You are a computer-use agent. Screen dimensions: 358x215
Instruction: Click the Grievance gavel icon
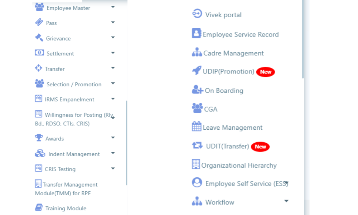click(x=39, y=38)
